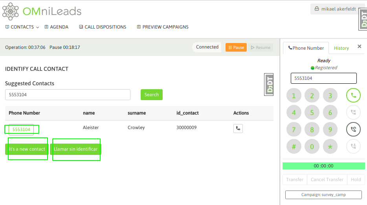Screen dimensions: 367x205
Task: Click the Phone Number column header
Action: click(x=24, y=113)
